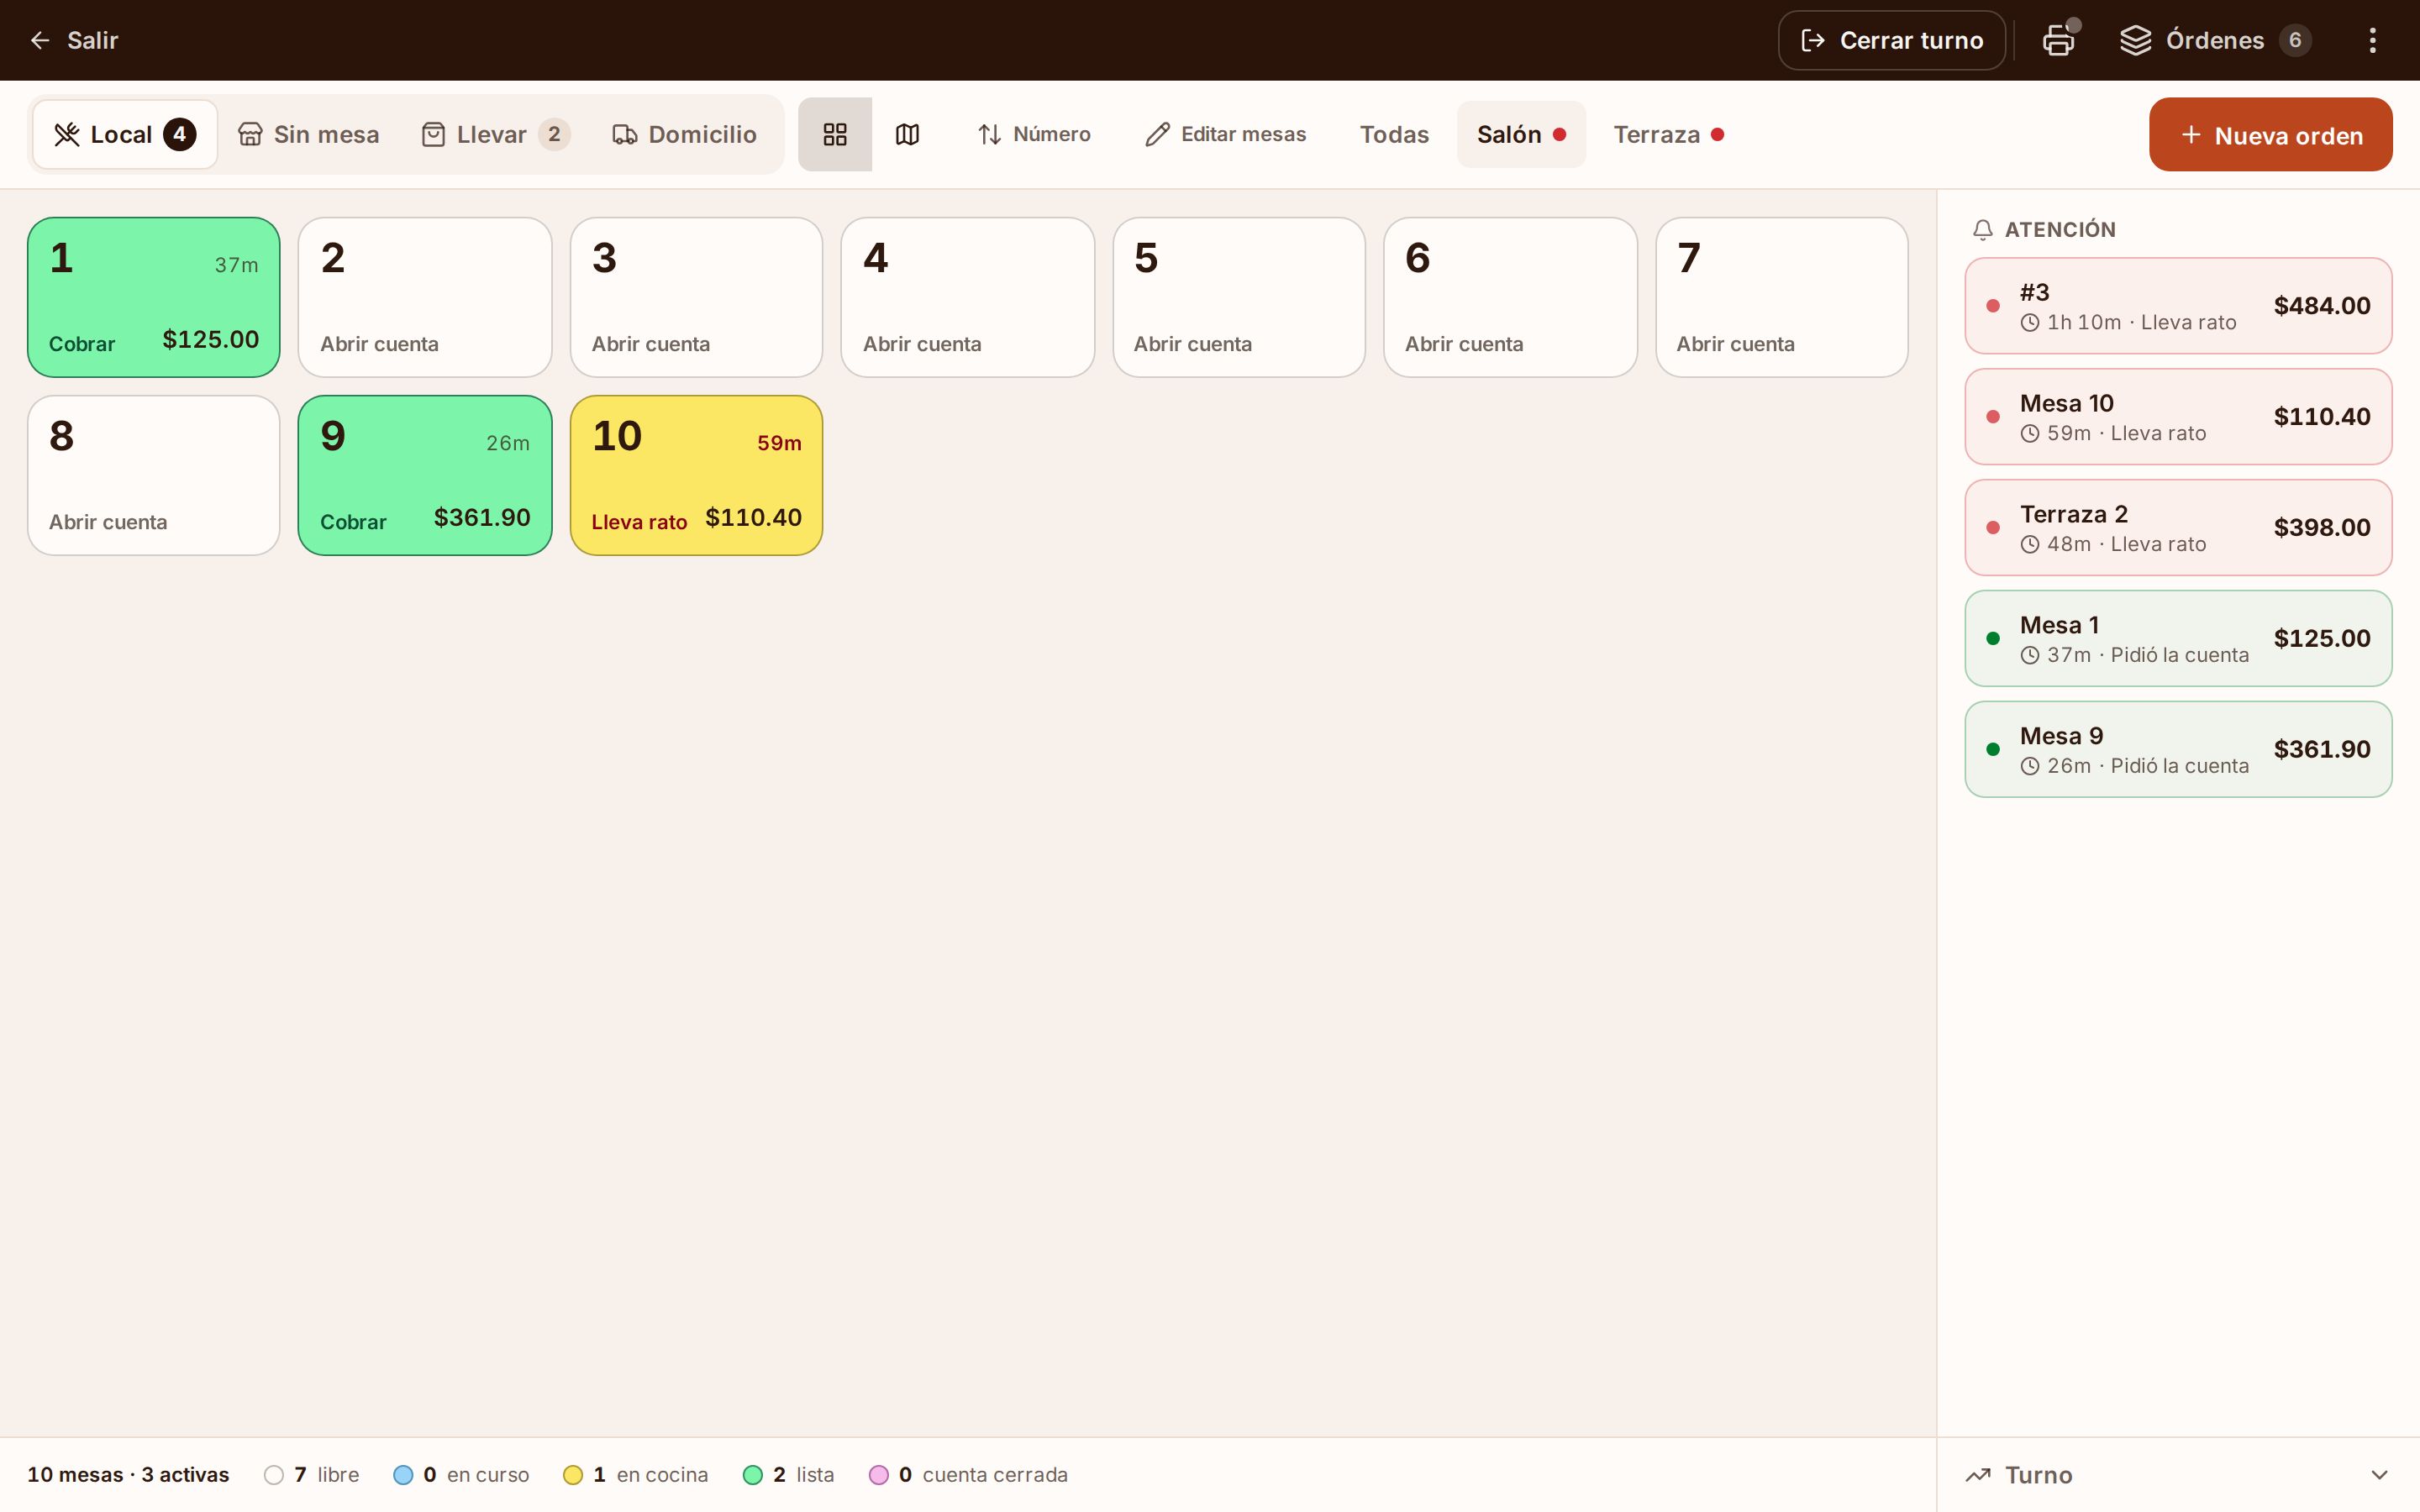This screenshot has height=1512, width=2420.
Task: Switch to floor map view icon
Action: (x=907, y=134)
